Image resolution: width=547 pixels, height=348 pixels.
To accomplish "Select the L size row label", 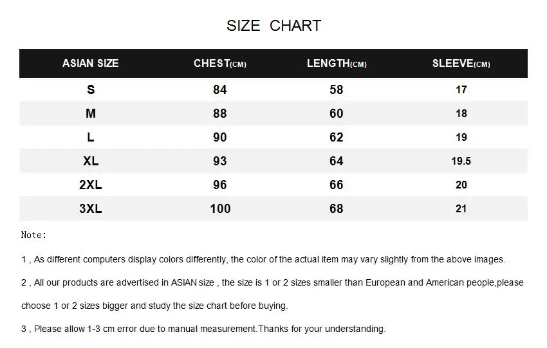I will (91, 137).
